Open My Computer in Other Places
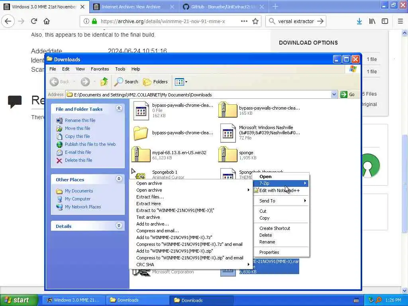Image resolution: width=408 pixels, height=306 pixels. pos(78,199)
